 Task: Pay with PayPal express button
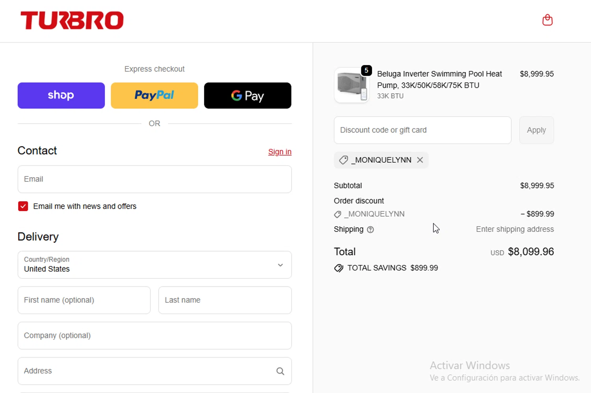pos(154,95)
